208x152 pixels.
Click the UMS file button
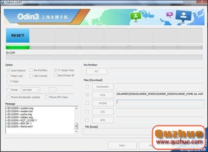(103, 120)
